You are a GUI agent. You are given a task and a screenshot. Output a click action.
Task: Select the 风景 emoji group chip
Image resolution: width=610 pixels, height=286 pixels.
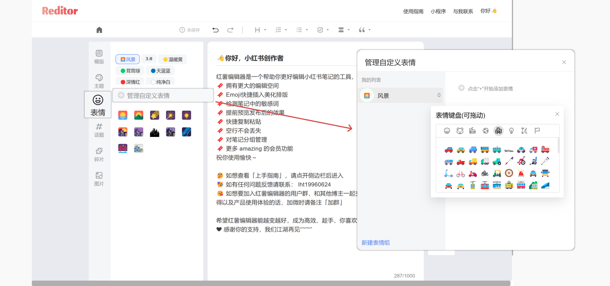(128, 59)
